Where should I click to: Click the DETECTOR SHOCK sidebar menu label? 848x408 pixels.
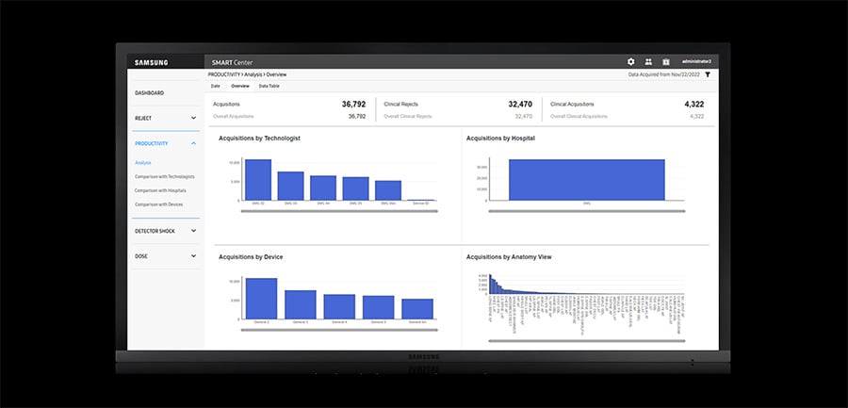coord(155,231)
